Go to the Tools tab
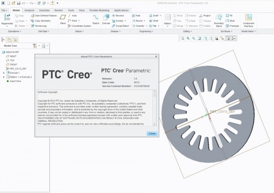The image size is (274, 193). click(71, 10)
